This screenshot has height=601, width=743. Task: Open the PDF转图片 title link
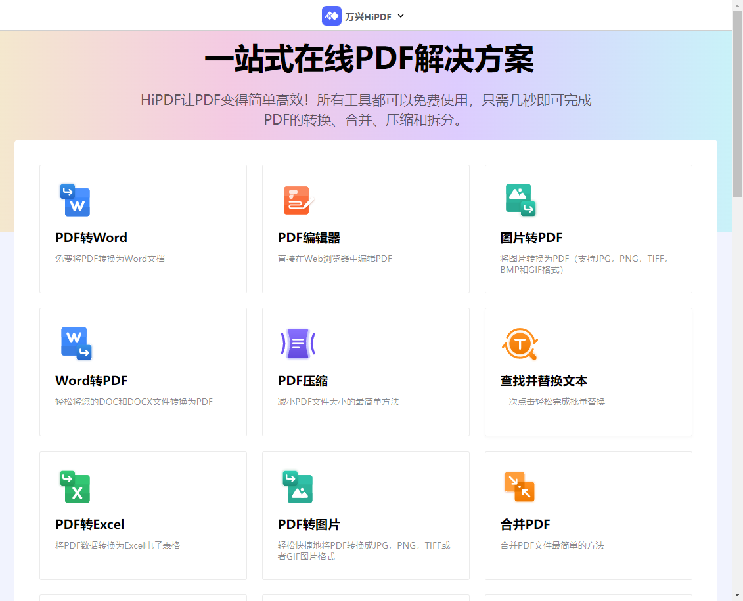[309, 524]
